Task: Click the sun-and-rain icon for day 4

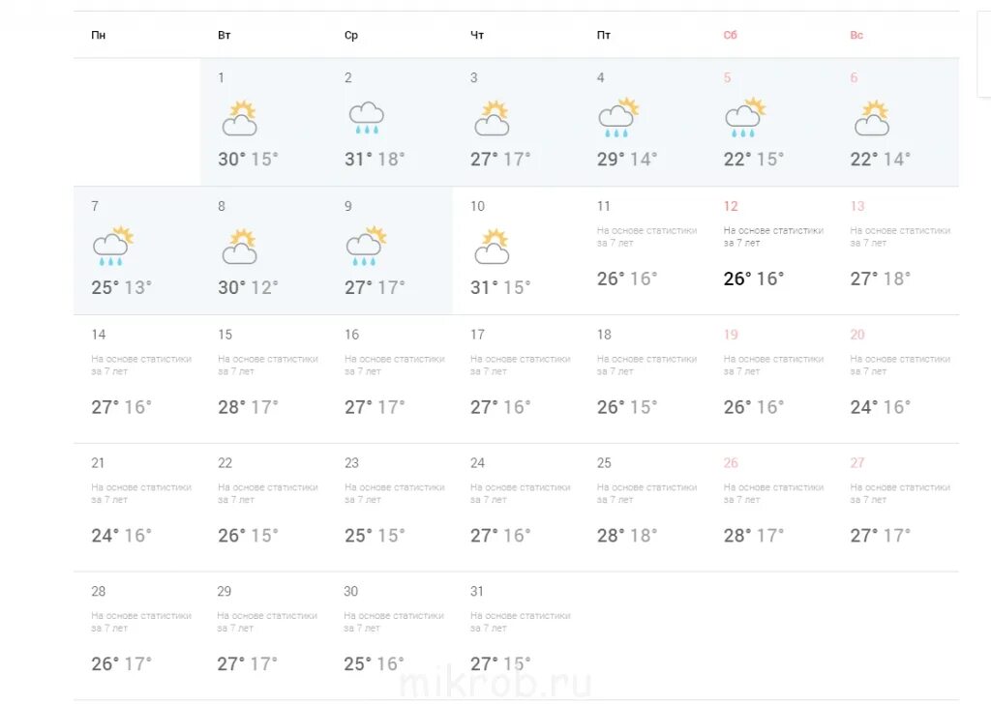Action: click(618, 117)
